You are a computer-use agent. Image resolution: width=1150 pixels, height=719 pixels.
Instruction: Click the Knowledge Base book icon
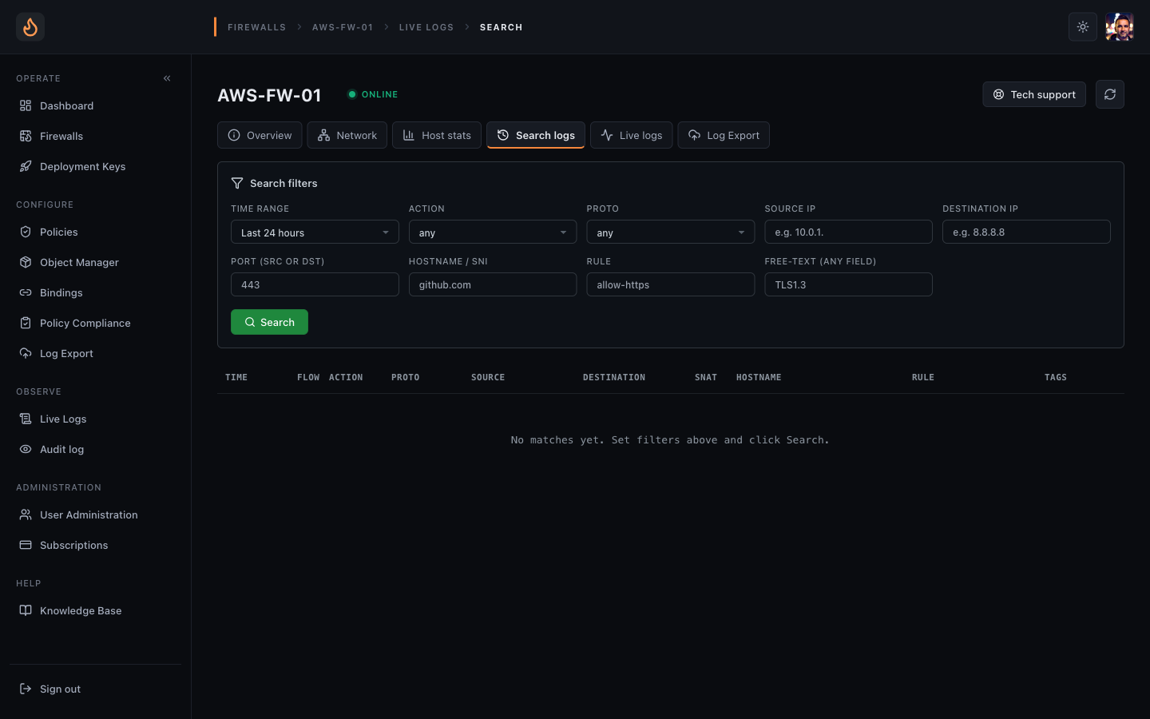pos(26,610)
